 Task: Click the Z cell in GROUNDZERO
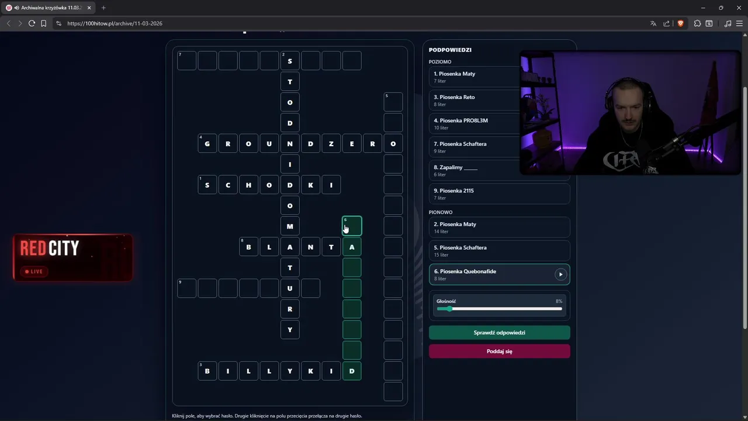tap(331, 144)
